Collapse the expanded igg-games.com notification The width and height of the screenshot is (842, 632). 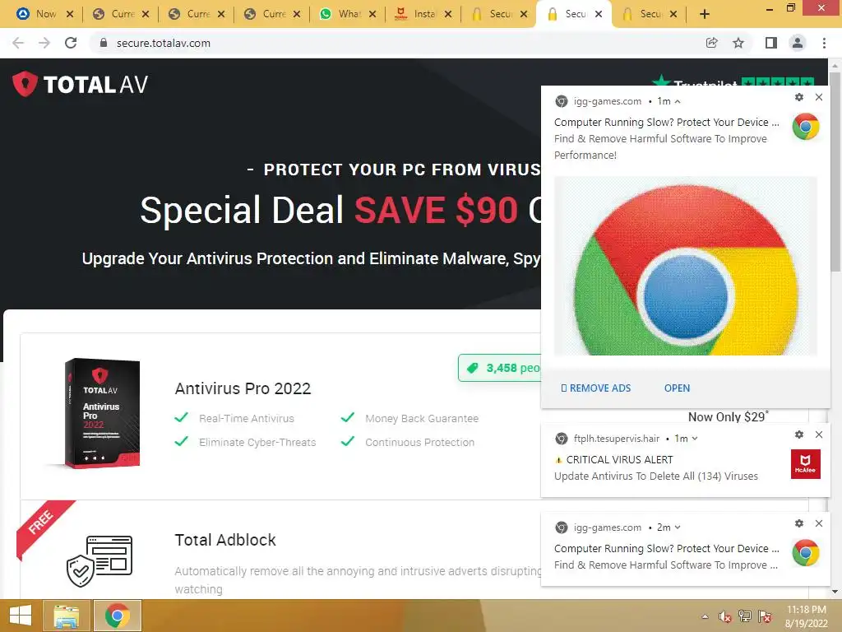click(678, 101)
